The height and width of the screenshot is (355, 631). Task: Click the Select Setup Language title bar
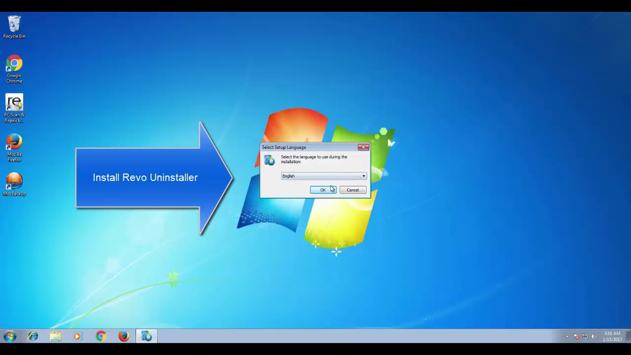click(308, 147)
